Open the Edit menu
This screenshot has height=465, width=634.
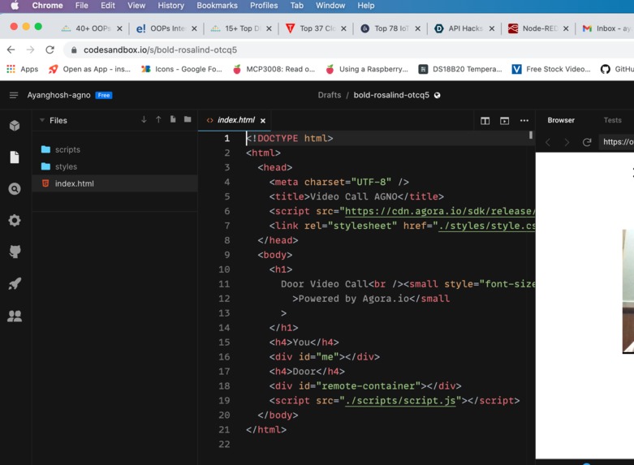pos(107,6)
